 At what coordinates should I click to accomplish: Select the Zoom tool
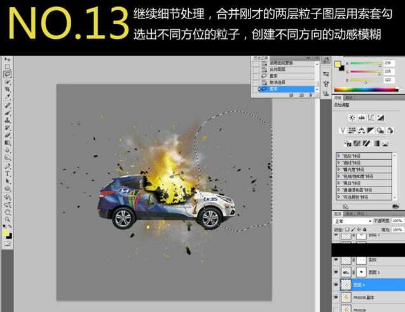pos(7,220)
